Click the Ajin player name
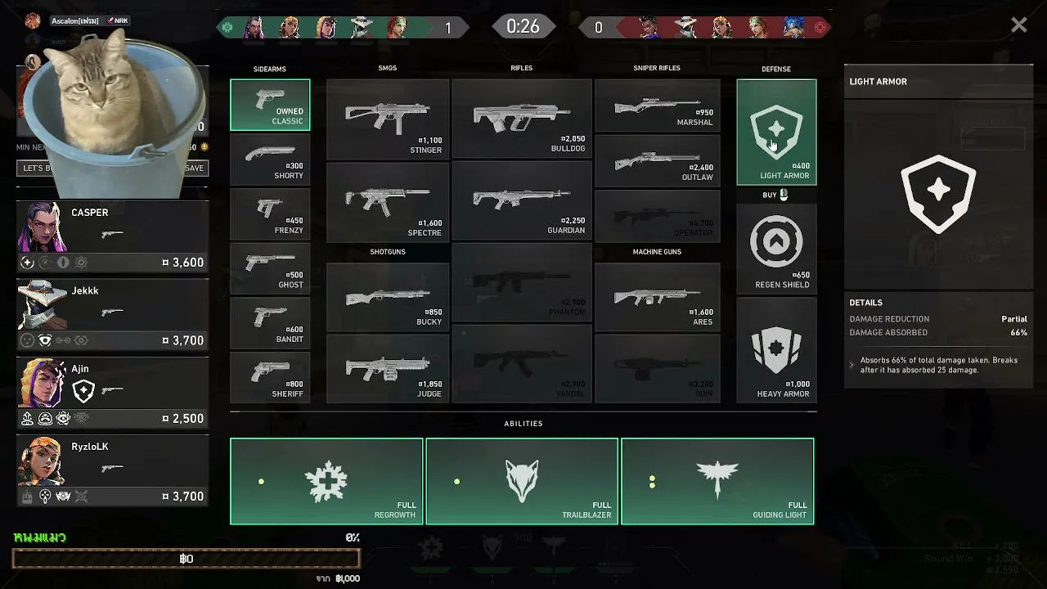Viewport: 1047px width, 589px height. pyautogui.click(x=79, y=368)
